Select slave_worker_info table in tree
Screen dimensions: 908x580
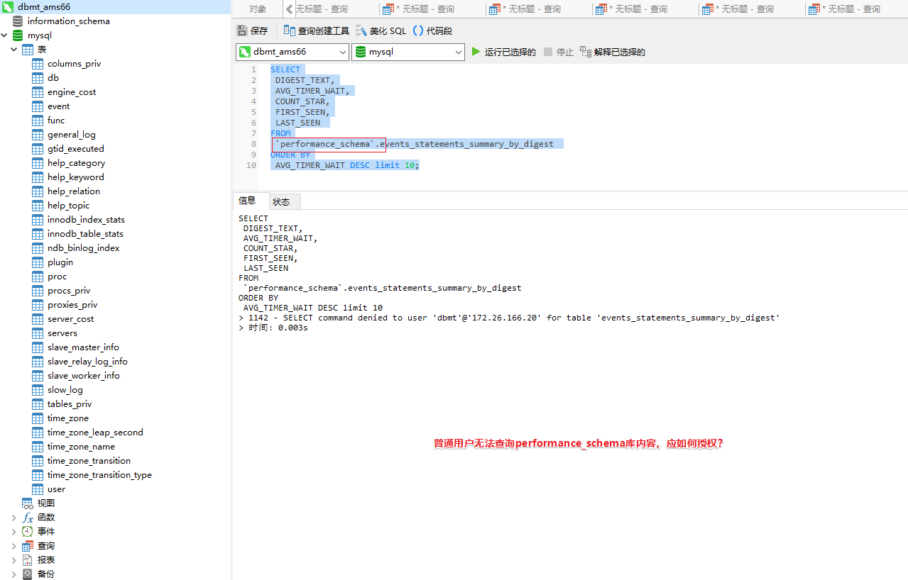coord(84,376)
